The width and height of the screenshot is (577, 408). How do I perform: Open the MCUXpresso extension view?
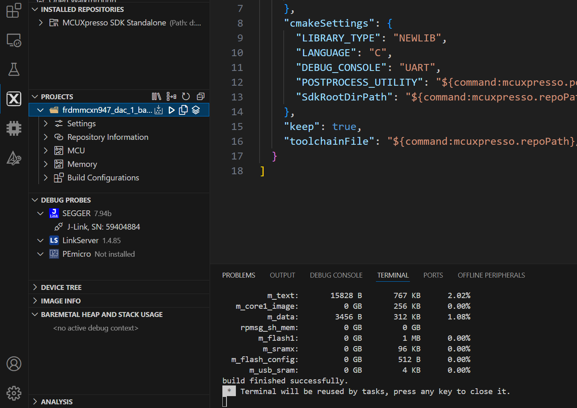click(x=14, y=98)
